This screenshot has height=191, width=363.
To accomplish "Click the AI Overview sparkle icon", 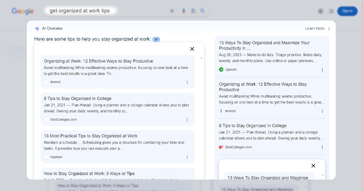I will pyautogui.click(x=37, y=28).
